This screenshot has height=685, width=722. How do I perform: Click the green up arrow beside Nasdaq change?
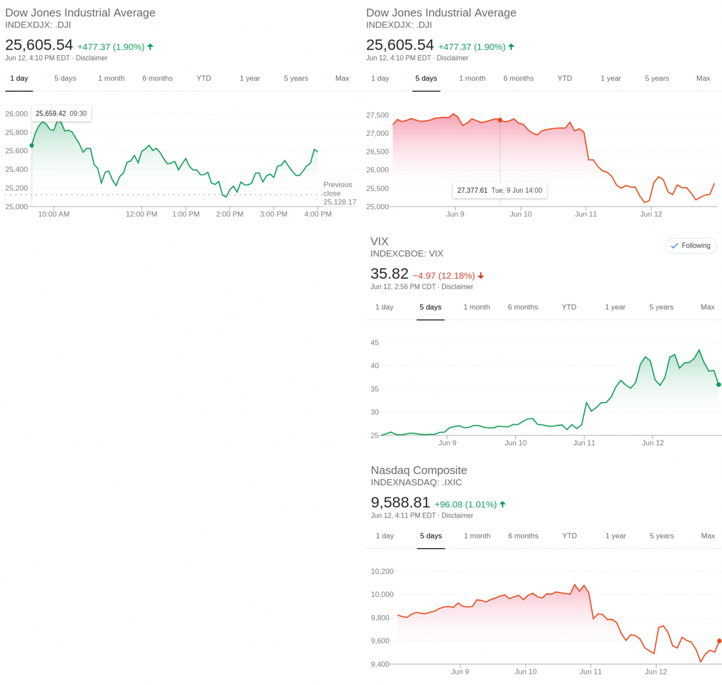503,504
